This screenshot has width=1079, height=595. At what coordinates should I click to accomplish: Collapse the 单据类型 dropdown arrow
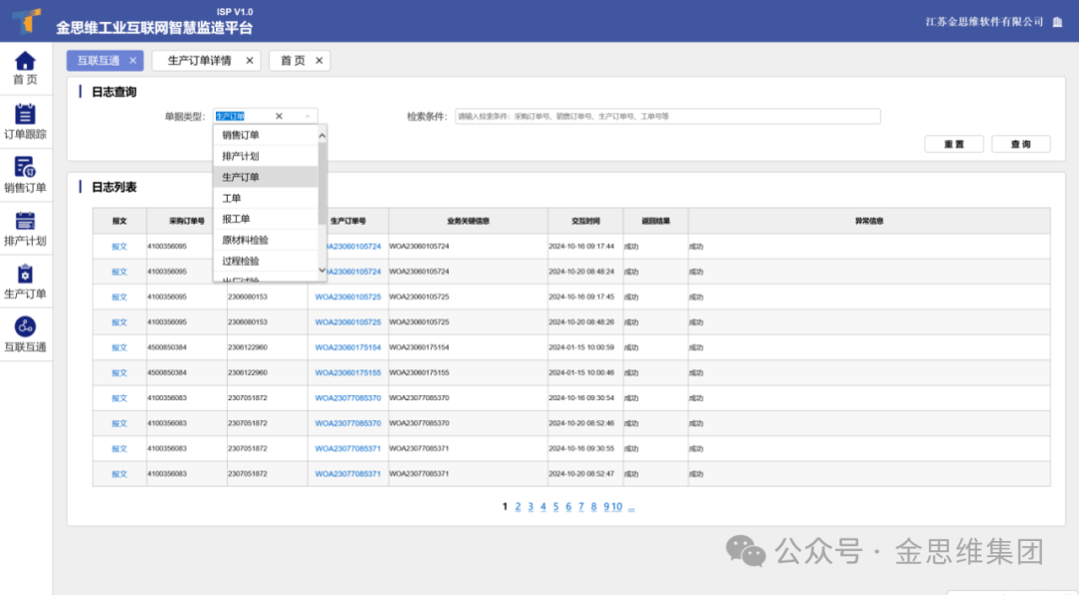[307, 117]
